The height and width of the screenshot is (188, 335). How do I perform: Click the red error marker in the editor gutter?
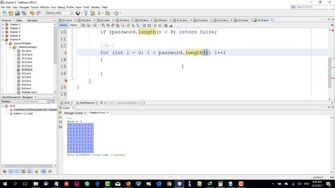[x=65, y=80]
